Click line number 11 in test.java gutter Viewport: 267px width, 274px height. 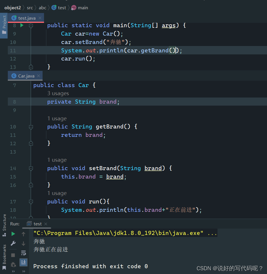click(x=13, y=51)
